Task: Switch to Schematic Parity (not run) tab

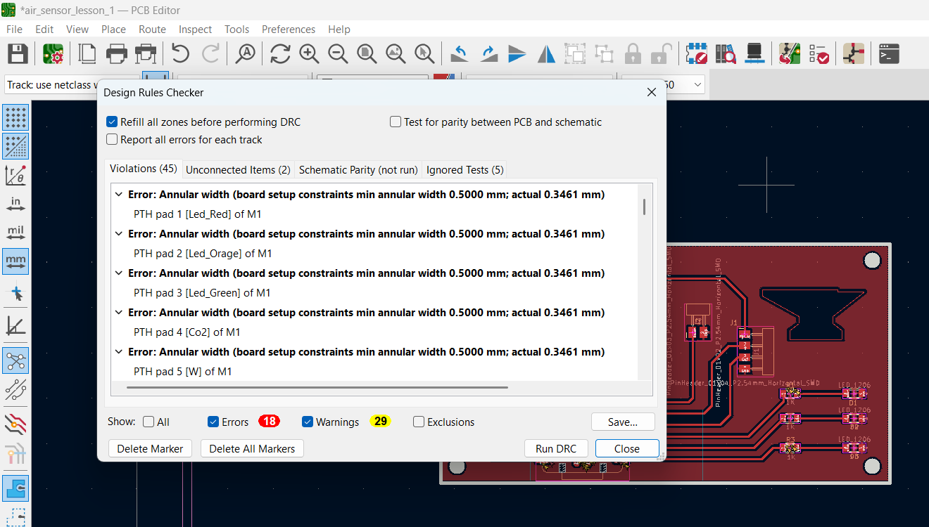Action: coord(358,169)
